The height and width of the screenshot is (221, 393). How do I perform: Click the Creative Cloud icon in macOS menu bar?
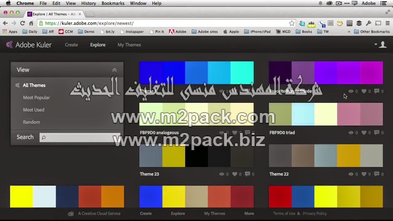[329, 3]
